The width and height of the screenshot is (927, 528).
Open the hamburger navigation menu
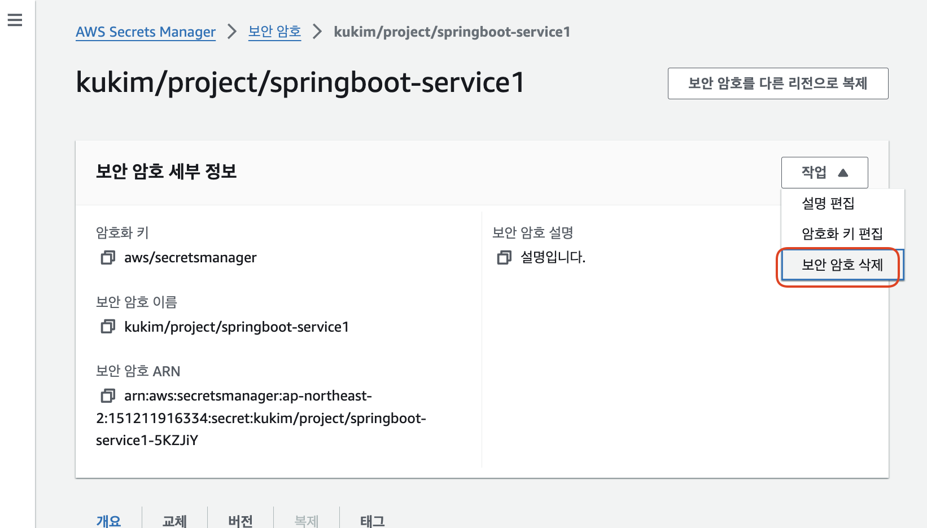pyautogui.click(x=15, y=20)
